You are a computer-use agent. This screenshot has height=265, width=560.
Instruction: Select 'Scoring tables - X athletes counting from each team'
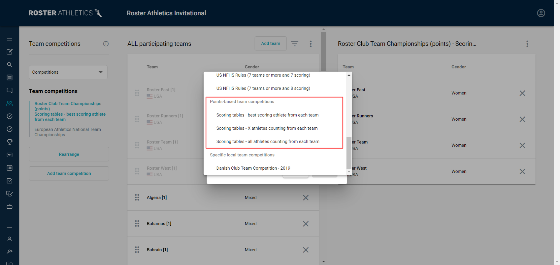point(267,128)
